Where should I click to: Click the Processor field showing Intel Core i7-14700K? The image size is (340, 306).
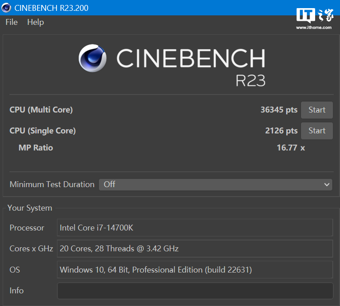click(x=195, y=227)
